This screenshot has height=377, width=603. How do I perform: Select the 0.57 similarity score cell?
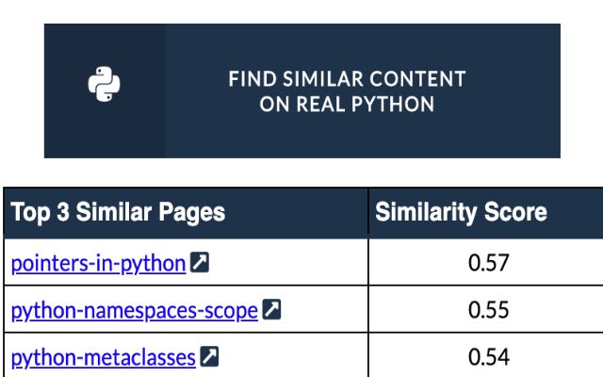pos(486,262)
